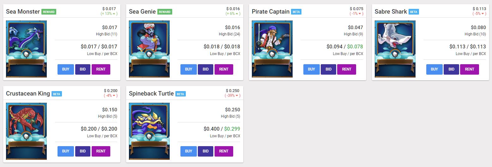Bid on the Crustacean King card
This screenshot has height=167, width=492.
tap(83, 151)
